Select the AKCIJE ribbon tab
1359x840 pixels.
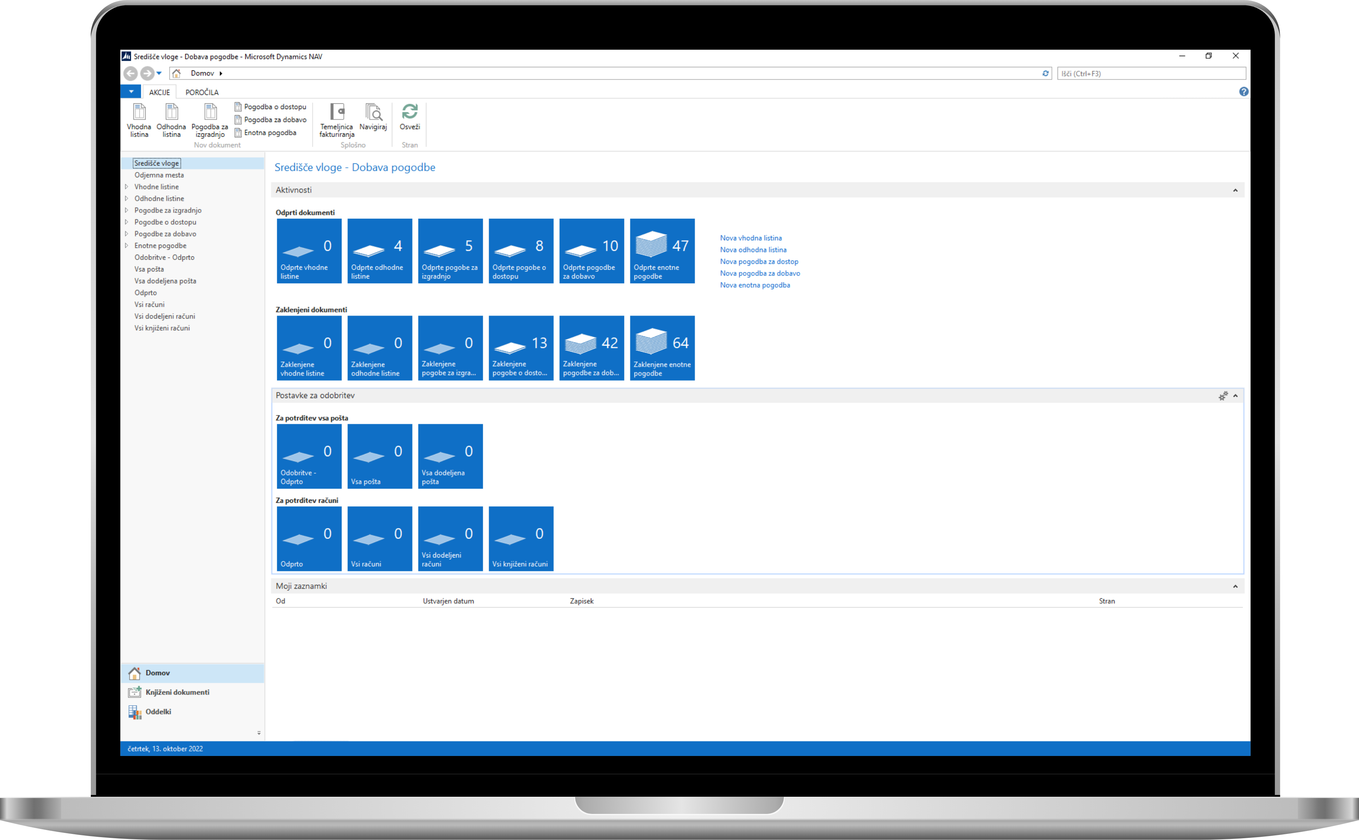point(160,92)
